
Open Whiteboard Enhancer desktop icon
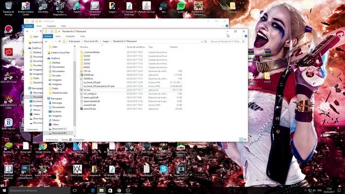[95, 9]
